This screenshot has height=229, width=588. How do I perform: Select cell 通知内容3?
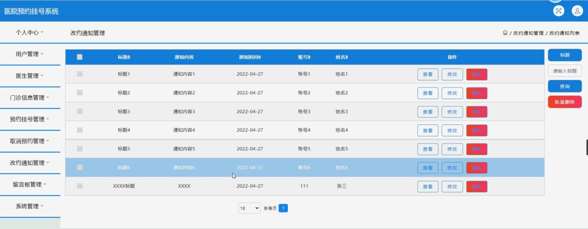tap(184, 111)
